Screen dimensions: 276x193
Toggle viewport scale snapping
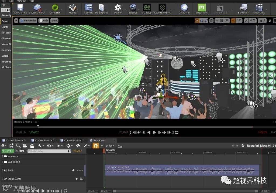tap(246, 21)
